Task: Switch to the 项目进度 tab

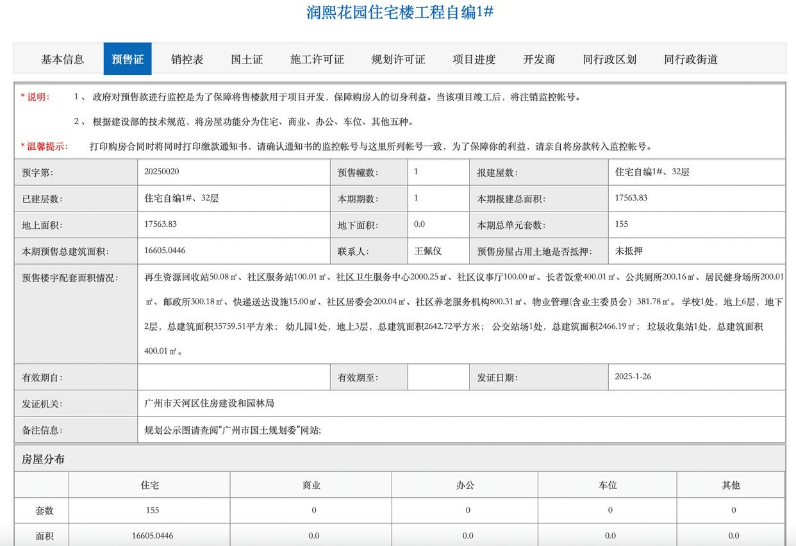Action: click(474, 60)
